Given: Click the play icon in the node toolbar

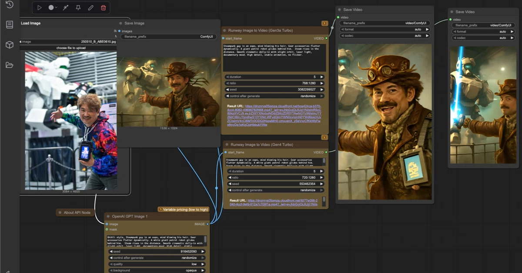Looking at the screenshot, I should (x=40, y=7).
